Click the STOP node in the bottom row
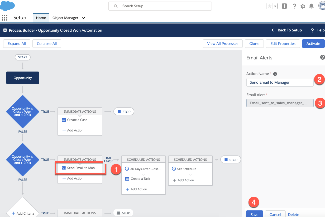The height and width of the screenshot is (217, 325). [123, 213]
